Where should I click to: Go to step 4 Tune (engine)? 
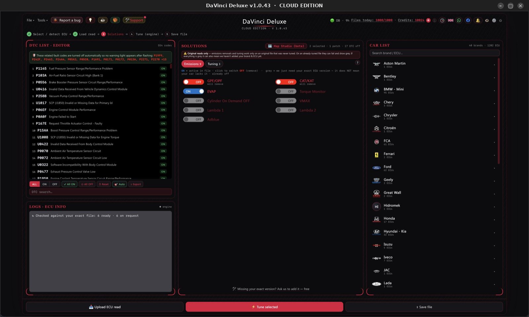[144, 34]
